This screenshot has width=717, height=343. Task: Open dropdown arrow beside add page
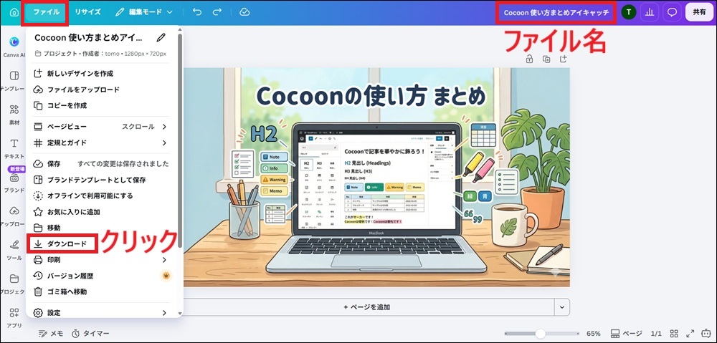click(x=562, y=307)
